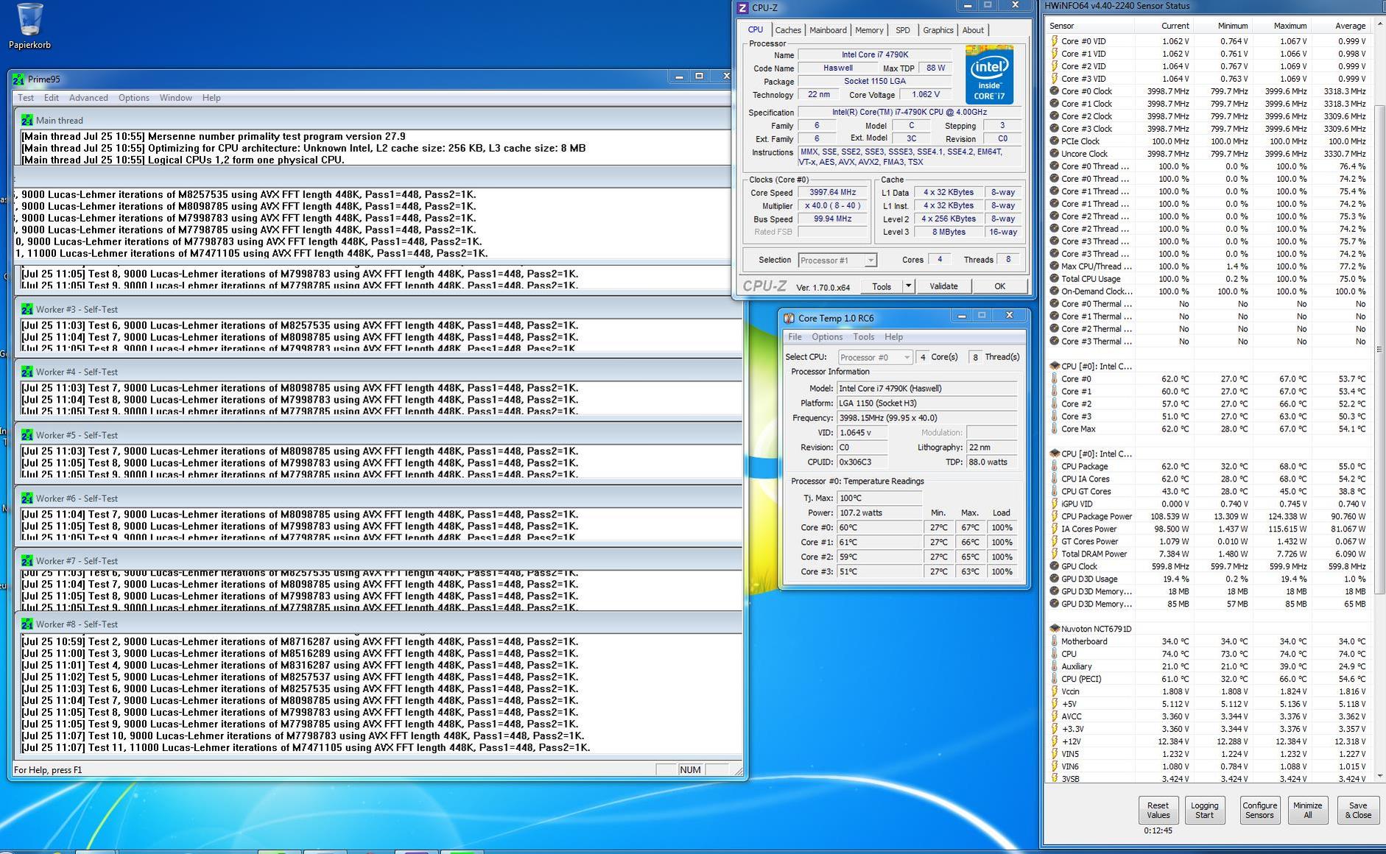This screenshot has height=854, width=1386.
Task: Click the CPU Package Power sensor icon
Action: (x=1055, y=516)
